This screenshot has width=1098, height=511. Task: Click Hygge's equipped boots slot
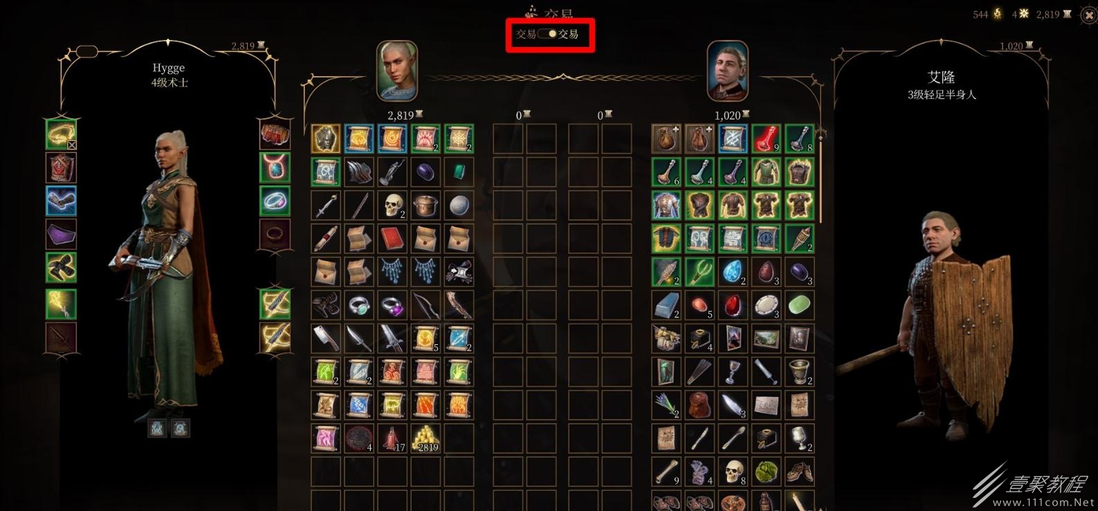click(61, 268)
